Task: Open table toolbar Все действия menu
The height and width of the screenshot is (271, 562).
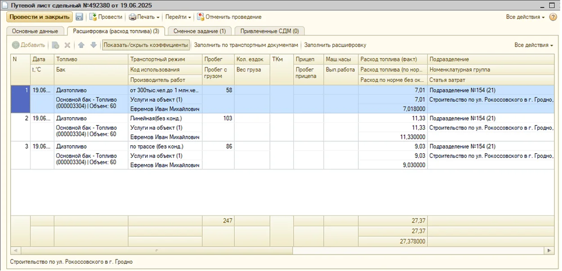Action: coord(534,45)
